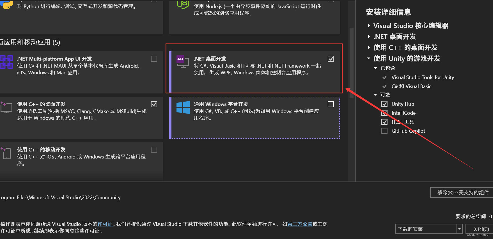Click the .NET desktop development monitor icon
493x239 pixels.
click(x=183, y=62)
